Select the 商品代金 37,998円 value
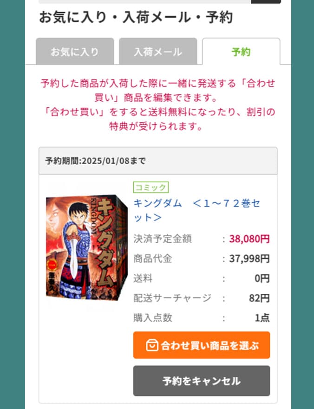 pos(249,258)
